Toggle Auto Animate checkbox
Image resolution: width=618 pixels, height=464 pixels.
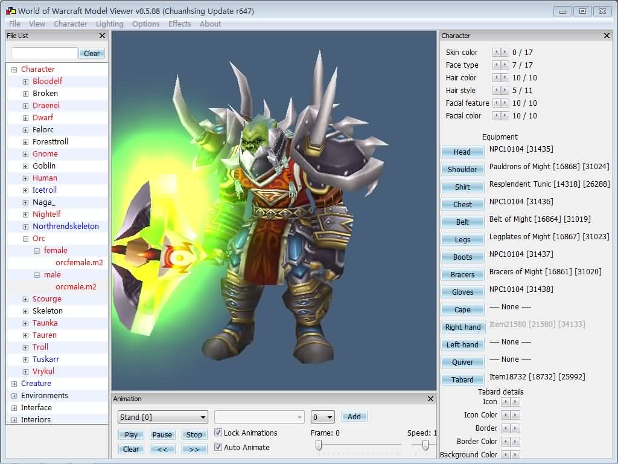218,447
